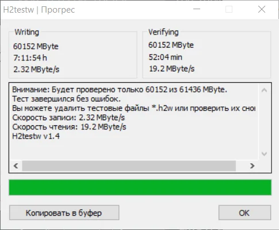Place cursor on H2testw v1.4 log line
279x230 pixels.
36,136
